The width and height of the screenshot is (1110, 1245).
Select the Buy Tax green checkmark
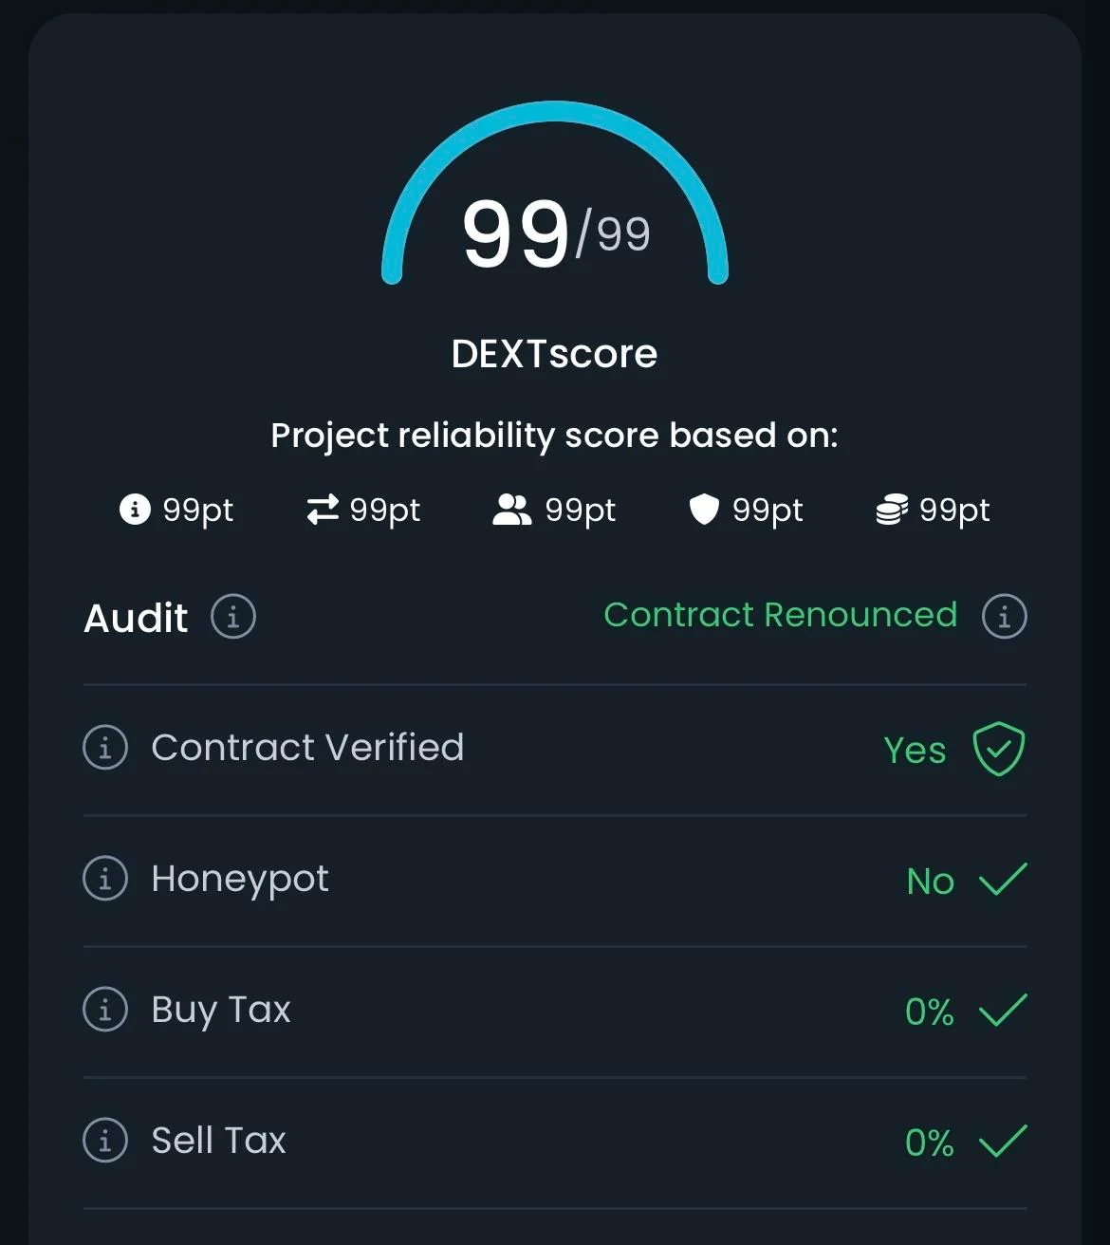(1003, 1010)
